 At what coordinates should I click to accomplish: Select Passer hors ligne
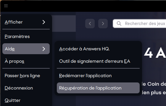coord(26,76)
